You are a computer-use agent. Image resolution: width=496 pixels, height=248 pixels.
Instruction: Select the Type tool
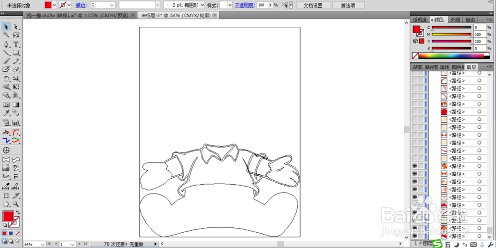click(16, 45)
